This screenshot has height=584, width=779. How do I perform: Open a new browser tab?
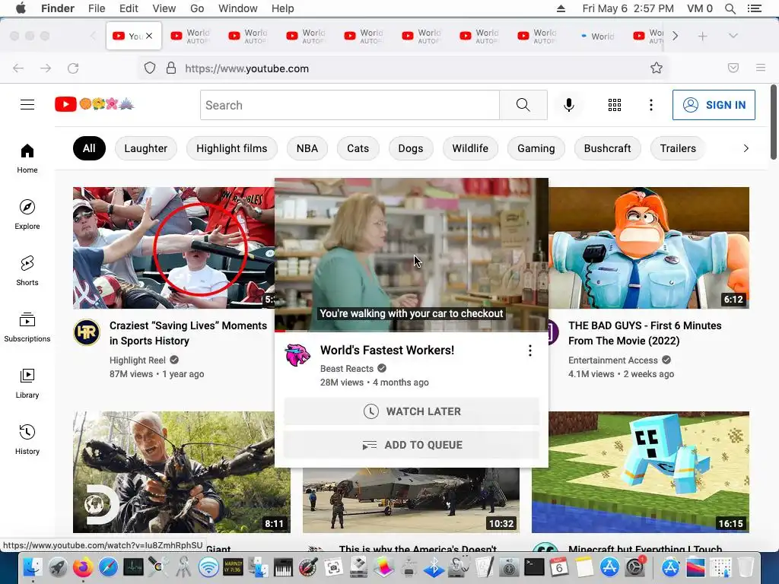coord(702,36)
